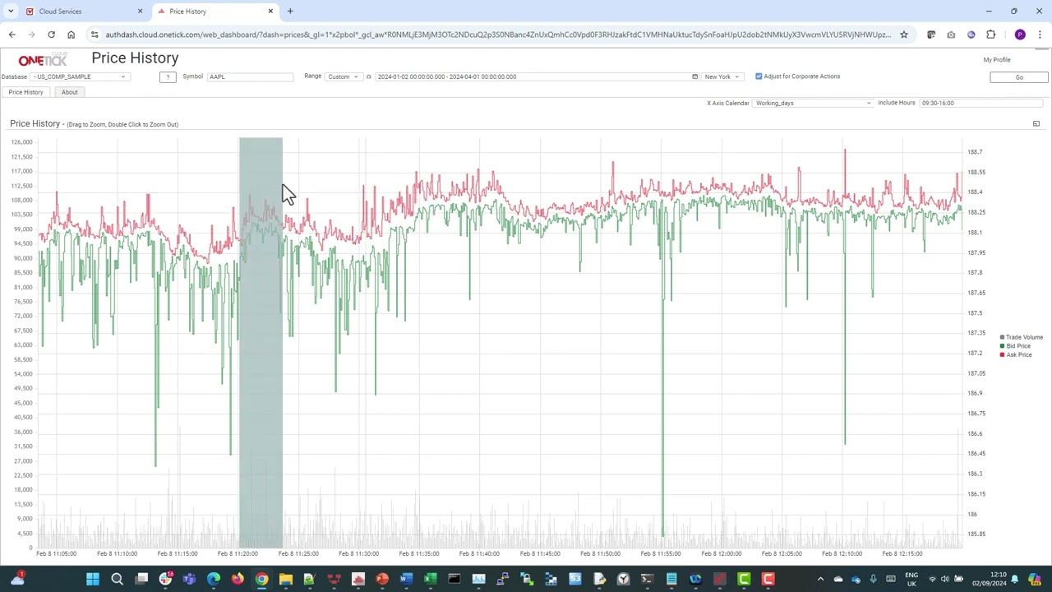
Task: Open PowerPoint from the taskbar
Action: click(382, 580)
